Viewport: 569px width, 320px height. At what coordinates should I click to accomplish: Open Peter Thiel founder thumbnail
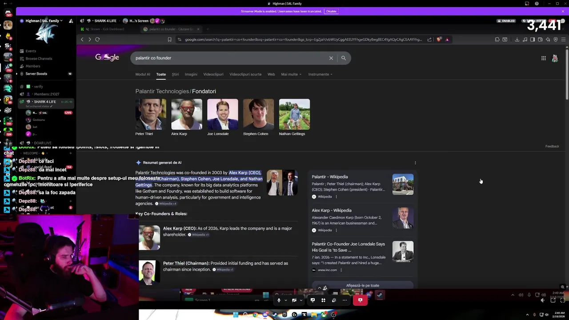[151, 115]
